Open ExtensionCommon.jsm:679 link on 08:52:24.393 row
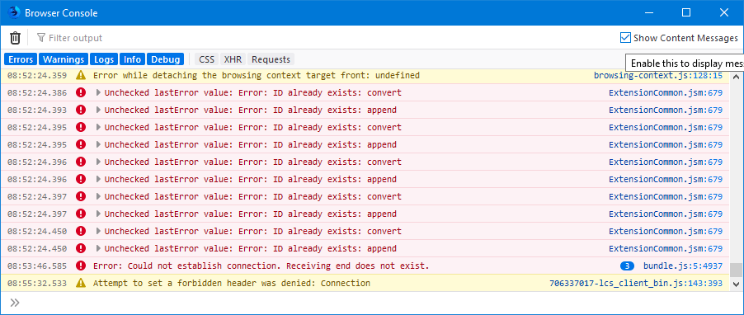 tap(666, 110)
